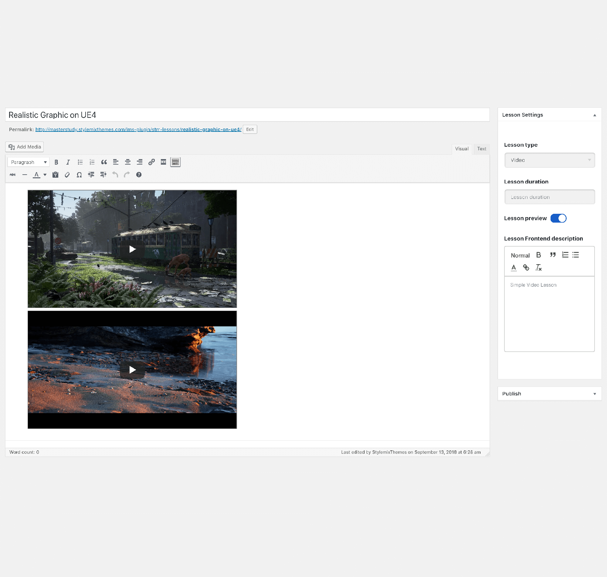607x577 pixels.
Task: Open the Paragraph format dropdown
Action: (29, 162)
